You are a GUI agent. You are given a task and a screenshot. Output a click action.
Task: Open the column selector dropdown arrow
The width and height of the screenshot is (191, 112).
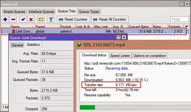tap(186, 26)
